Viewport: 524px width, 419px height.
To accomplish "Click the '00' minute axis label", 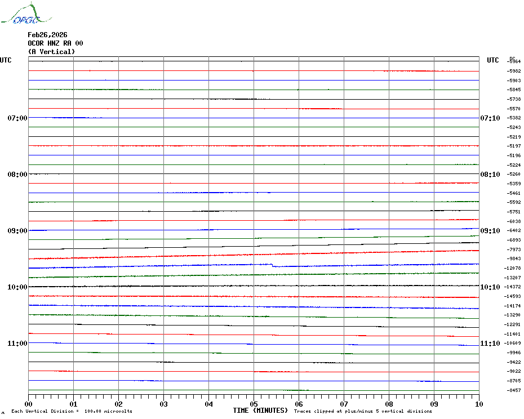I will (28, 404).
